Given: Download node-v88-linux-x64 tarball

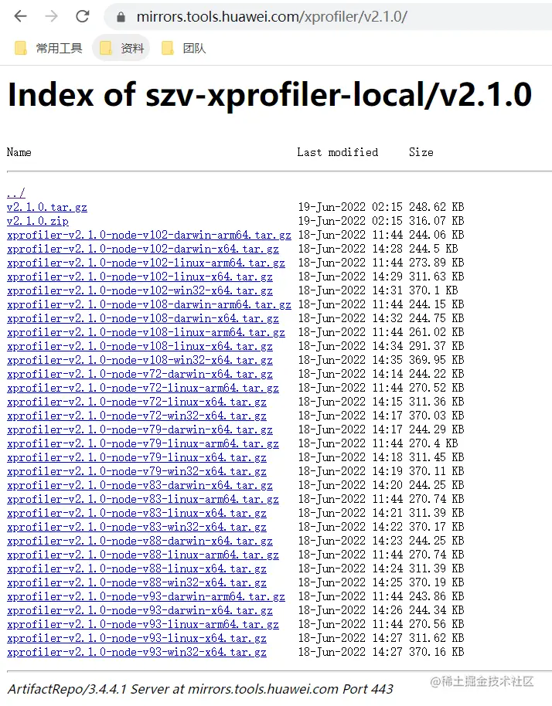Looking at the screenshot, I should point(137,569).
